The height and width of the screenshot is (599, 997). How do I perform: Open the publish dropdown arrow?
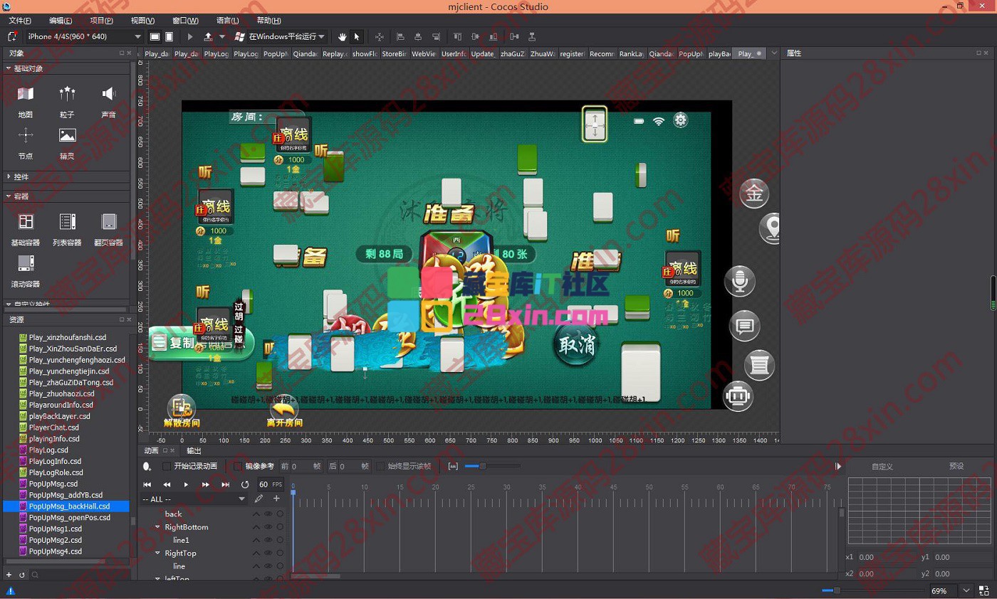pyautogui.click(x=222, y=36)
